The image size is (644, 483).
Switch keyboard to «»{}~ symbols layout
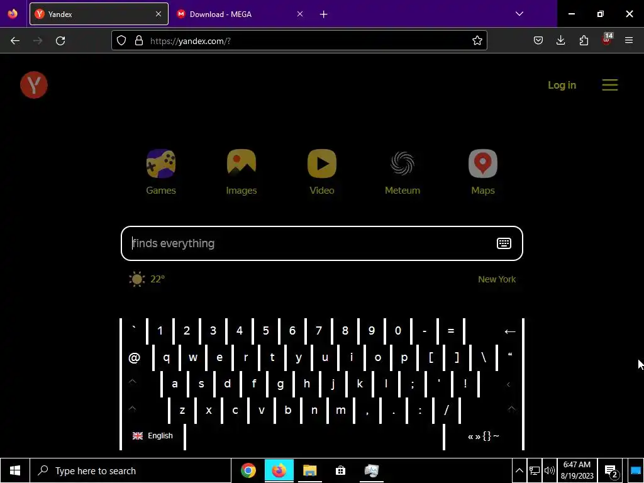484,436
